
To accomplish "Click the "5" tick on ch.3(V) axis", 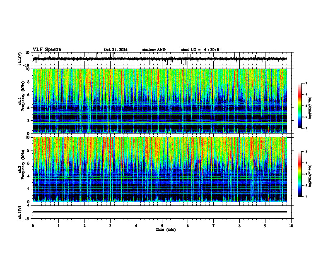I will 29,206.
